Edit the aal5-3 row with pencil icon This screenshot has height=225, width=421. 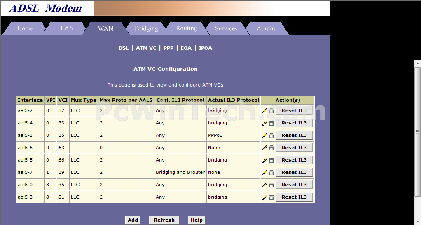[265, 197]
